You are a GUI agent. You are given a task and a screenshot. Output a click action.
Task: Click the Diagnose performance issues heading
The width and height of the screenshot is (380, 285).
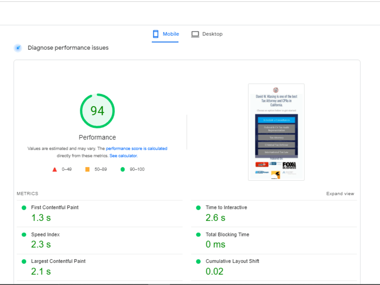tap(68, 48)
